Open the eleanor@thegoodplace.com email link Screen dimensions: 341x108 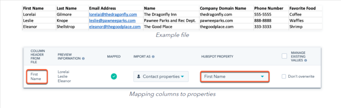tap(115, 27)
